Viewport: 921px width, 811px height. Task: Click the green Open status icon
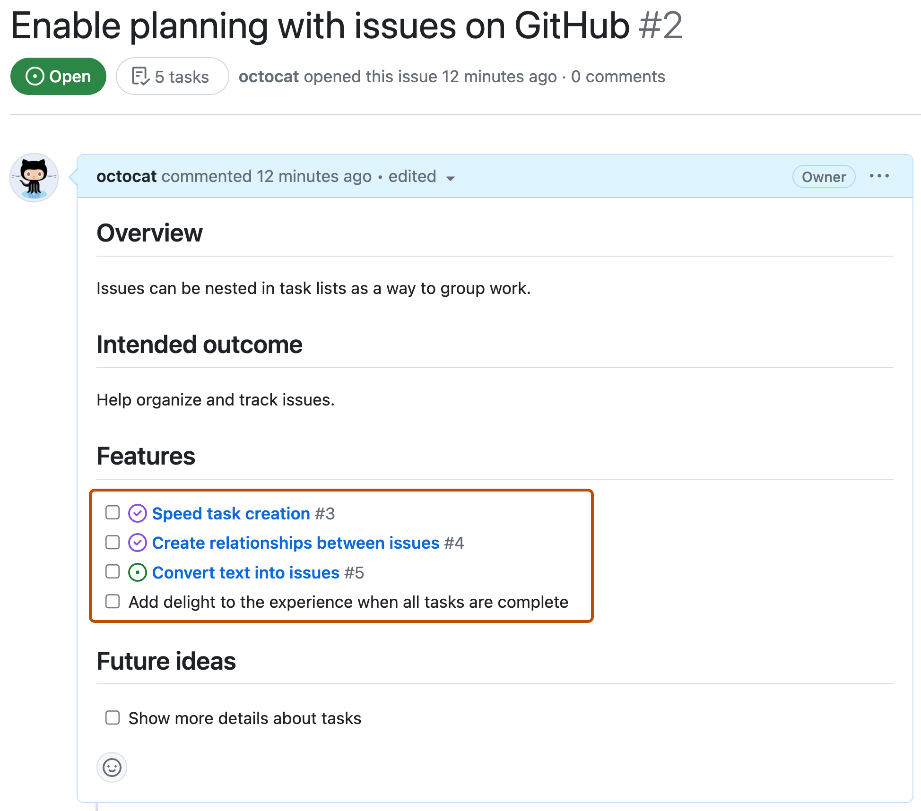click(x=35, y=76)
